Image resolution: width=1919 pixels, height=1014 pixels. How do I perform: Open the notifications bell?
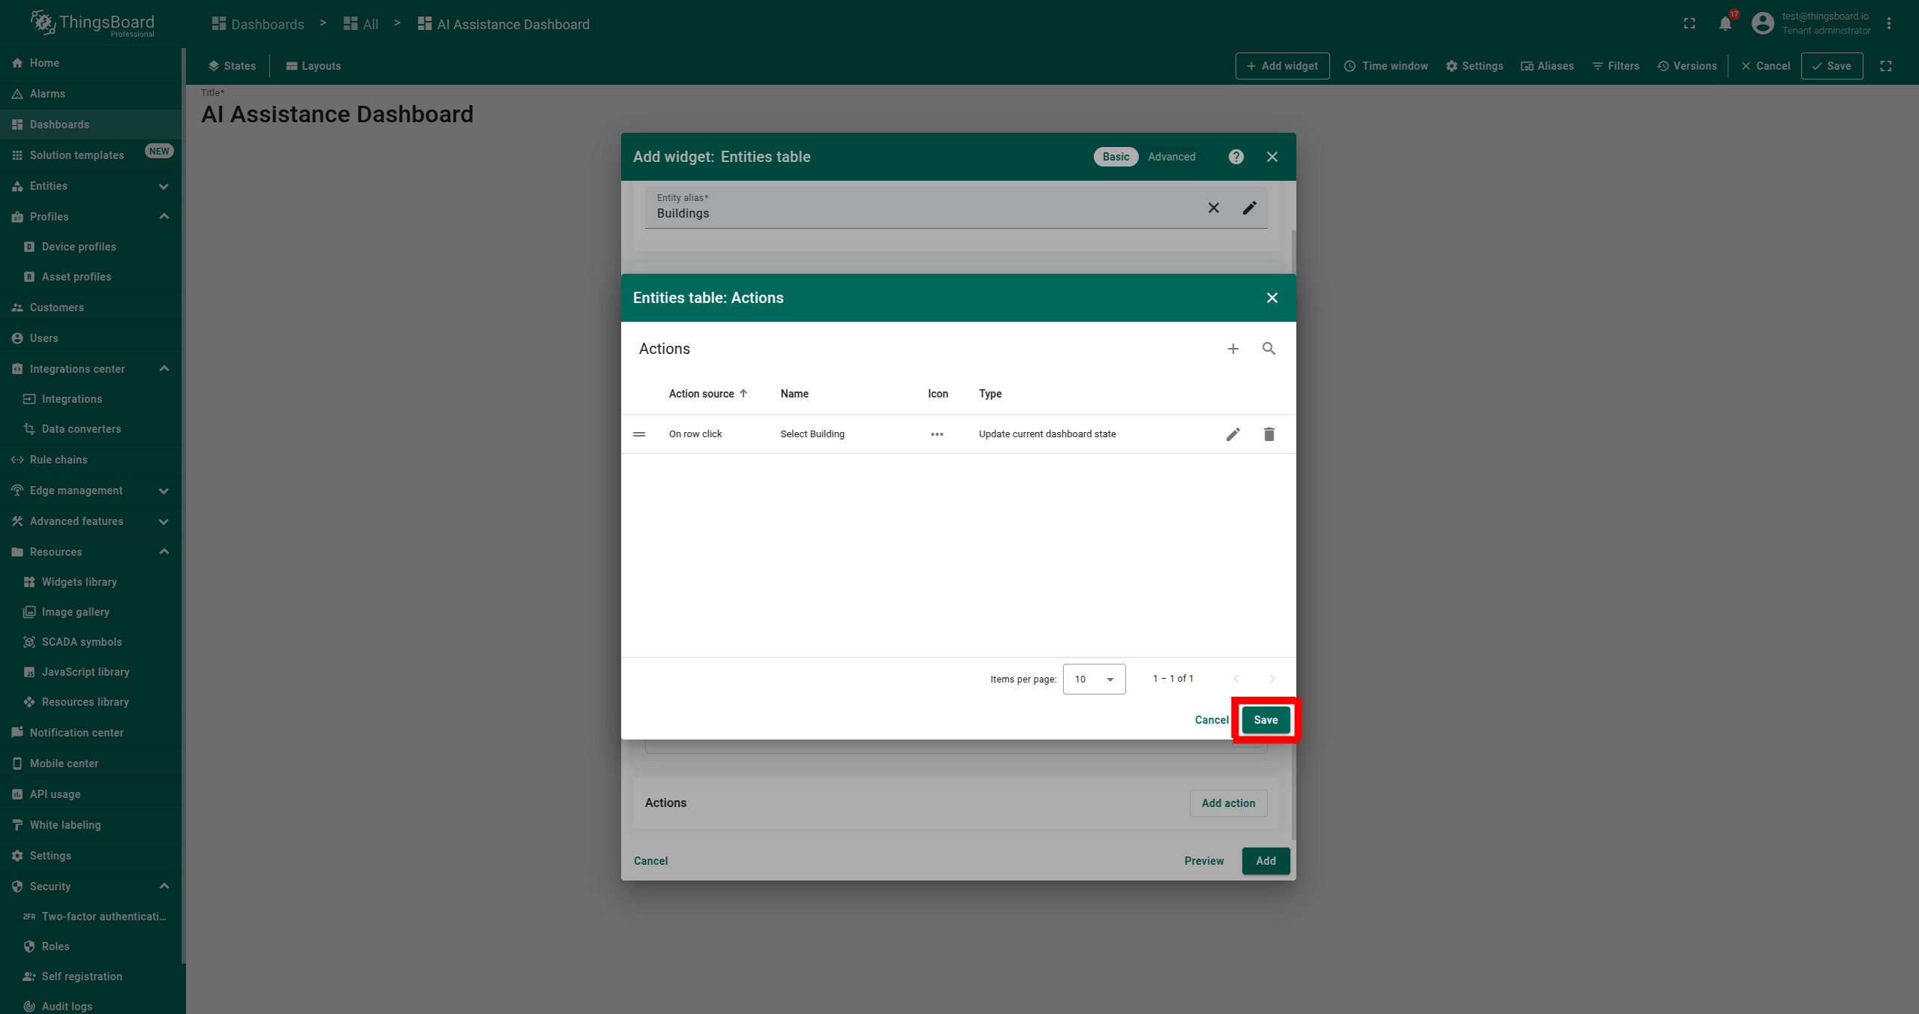tap(1725, 24)
